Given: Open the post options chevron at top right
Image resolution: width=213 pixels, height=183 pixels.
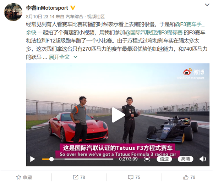Looking at the screenshot, I should [207, 5].
